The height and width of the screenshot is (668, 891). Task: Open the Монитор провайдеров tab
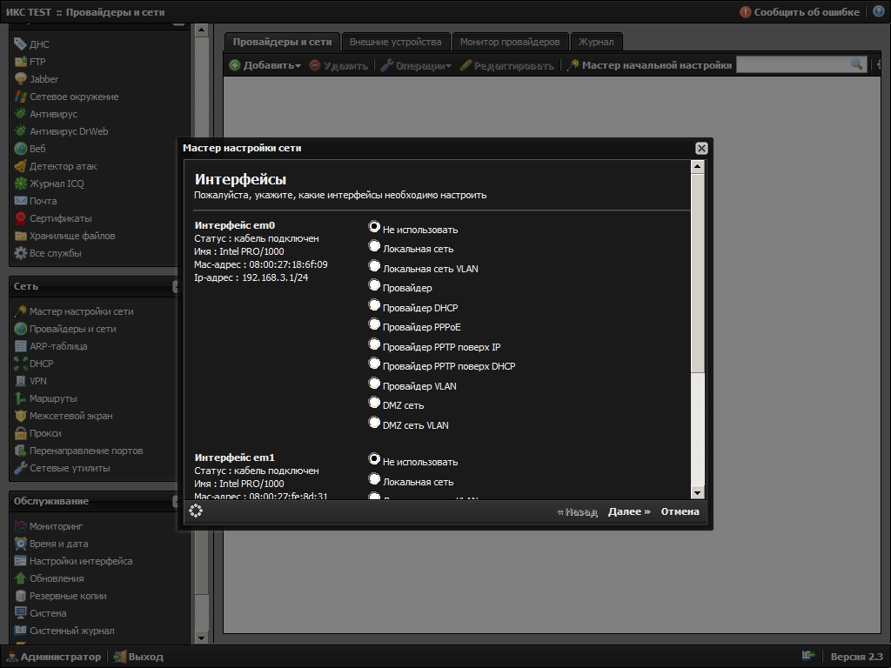pos(510,42)
